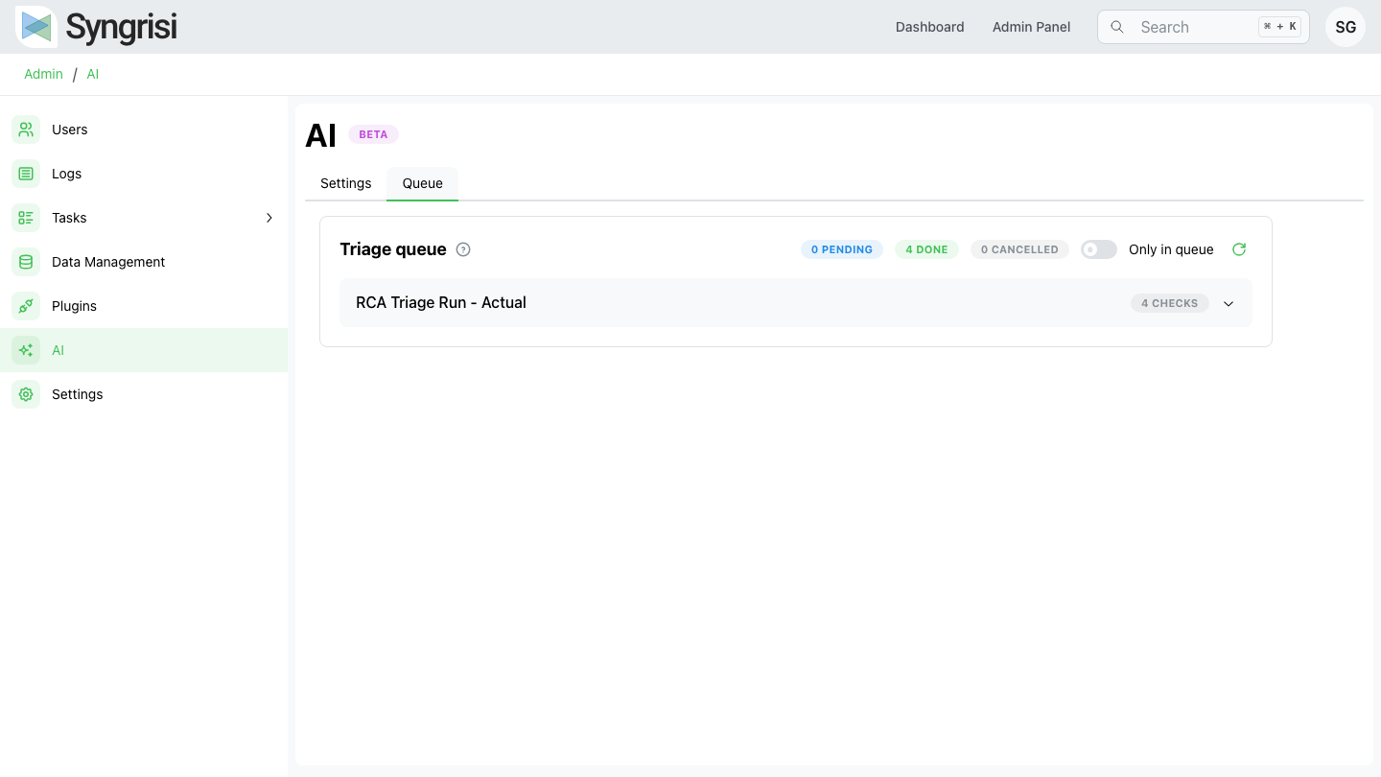The width and height of the screenshot is (1381, 777).
Task: Click the AI sparkle icon in sidebar
Action: (26, 350)
